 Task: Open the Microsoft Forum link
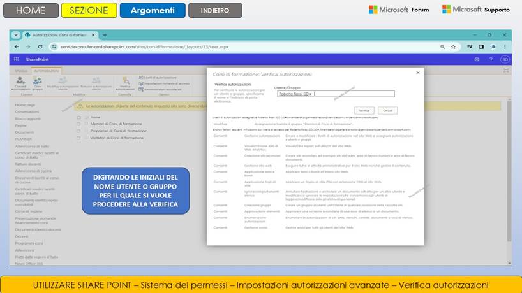pos(399,10)
